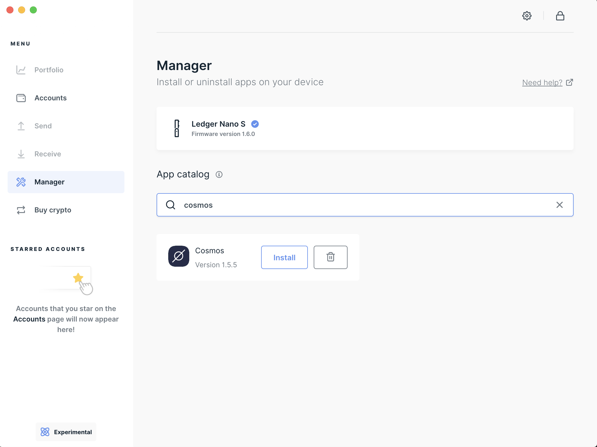
Task: Click the starred accounts star illustration
Action: click(x=78, y=278)
